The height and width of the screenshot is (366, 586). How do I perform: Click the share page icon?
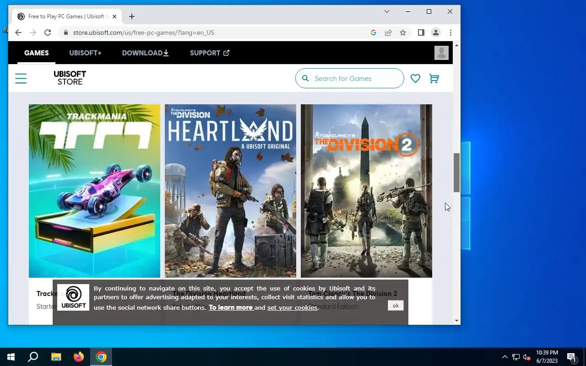point(388,32)
